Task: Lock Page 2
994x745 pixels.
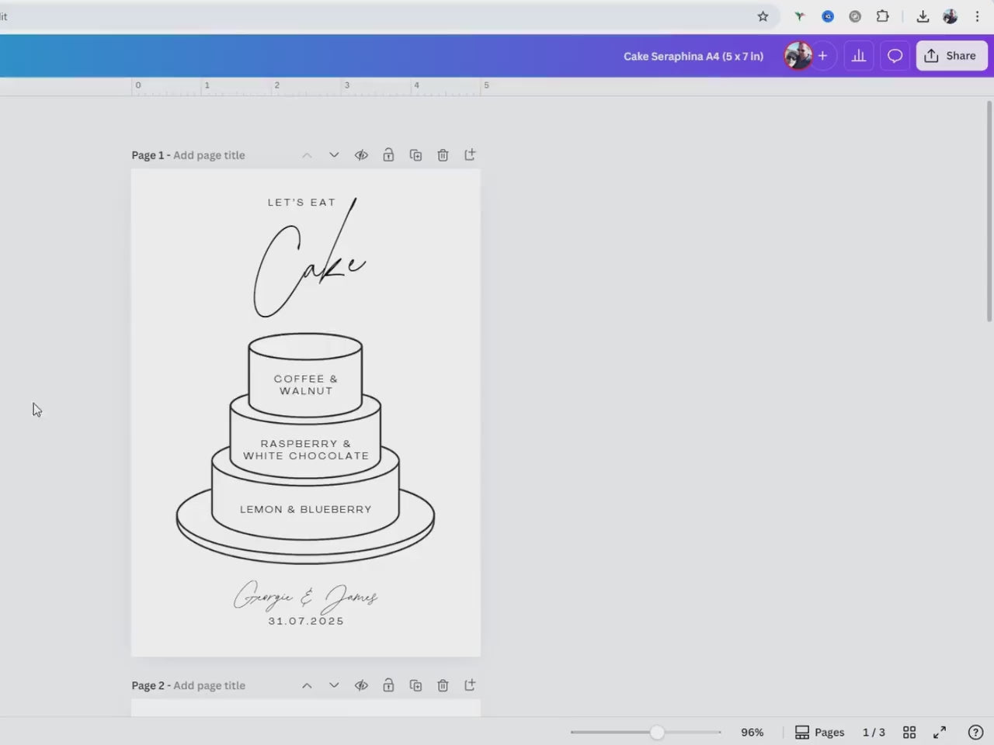Action: (x=388, y=685)
